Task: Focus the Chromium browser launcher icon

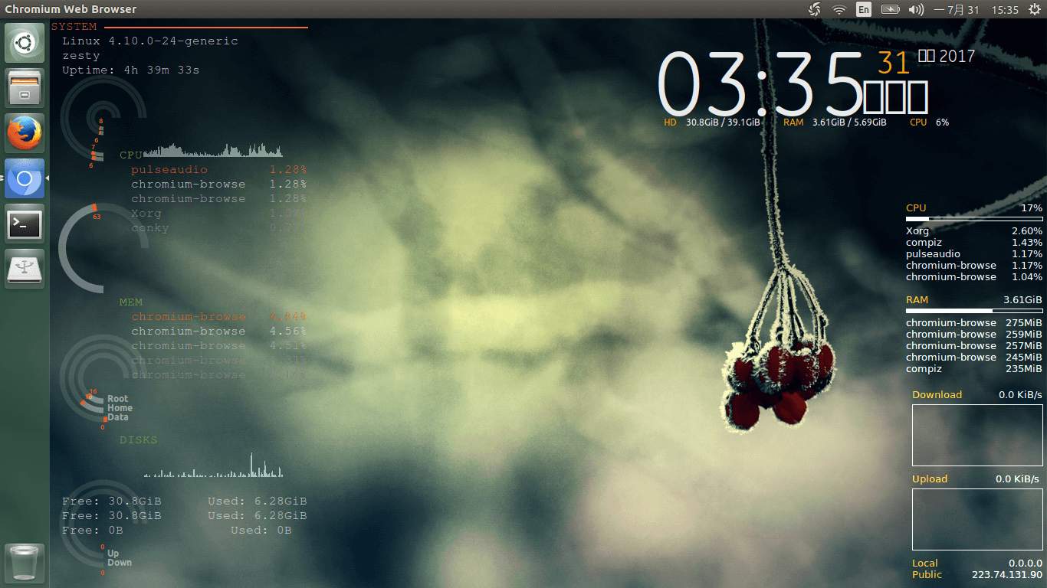Action: click(x=25, y=179)
